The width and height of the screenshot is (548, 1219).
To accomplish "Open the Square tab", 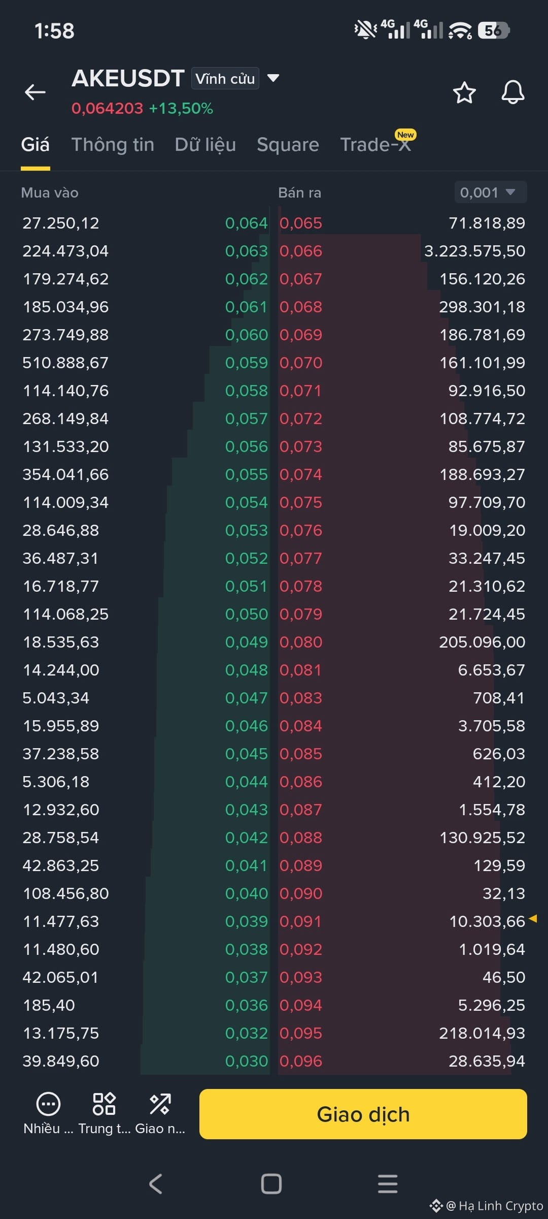I will coord(288,145).
